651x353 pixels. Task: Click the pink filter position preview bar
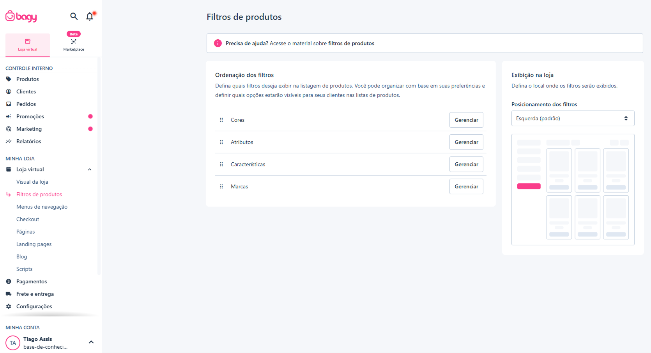click(529, 186)
